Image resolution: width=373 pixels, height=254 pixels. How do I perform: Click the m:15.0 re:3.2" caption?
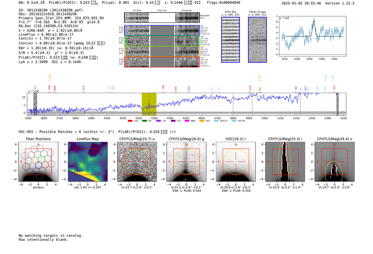click(285, 187)
